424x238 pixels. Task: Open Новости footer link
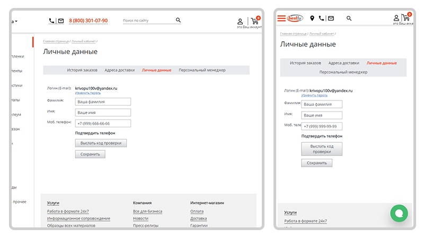(x=140, y=218)
